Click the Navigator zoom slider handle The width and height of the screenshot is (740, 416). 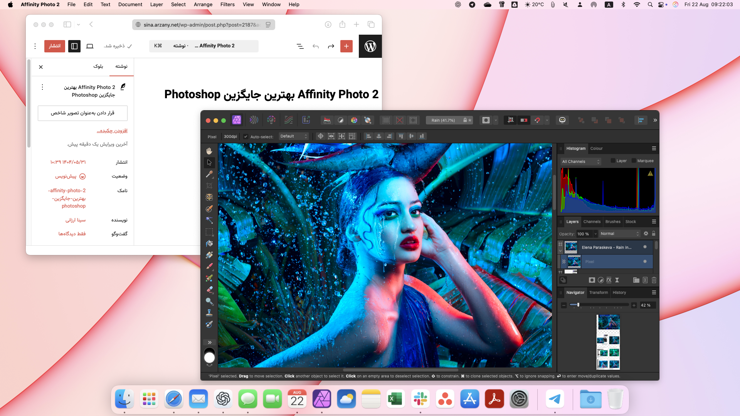point(578,305)
